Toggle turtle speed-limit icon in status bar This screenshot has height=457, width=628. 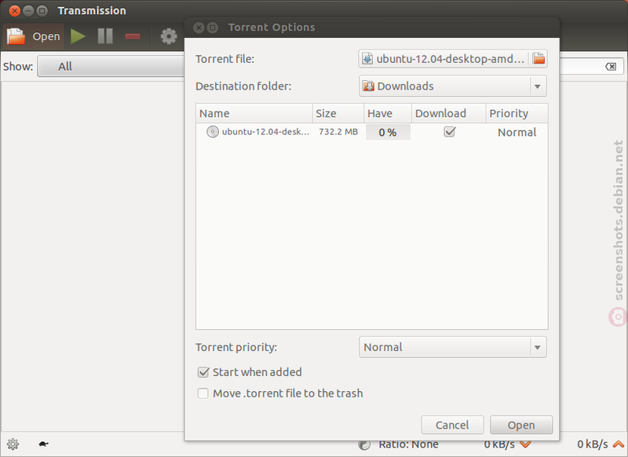43,444
